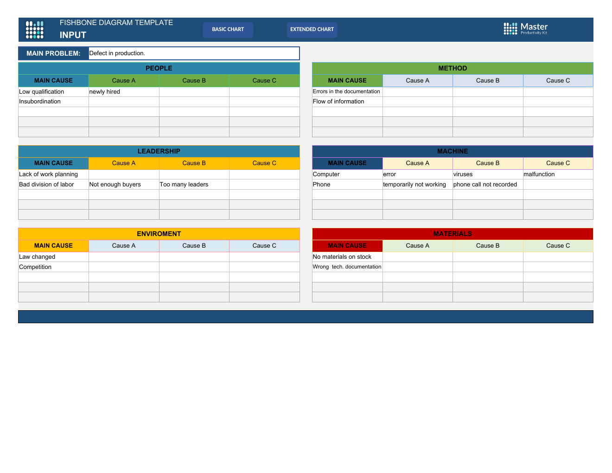Select the 'Wrong tech. documentation' cell
This screenshot has height=473, width=612.
pos(347,267)
